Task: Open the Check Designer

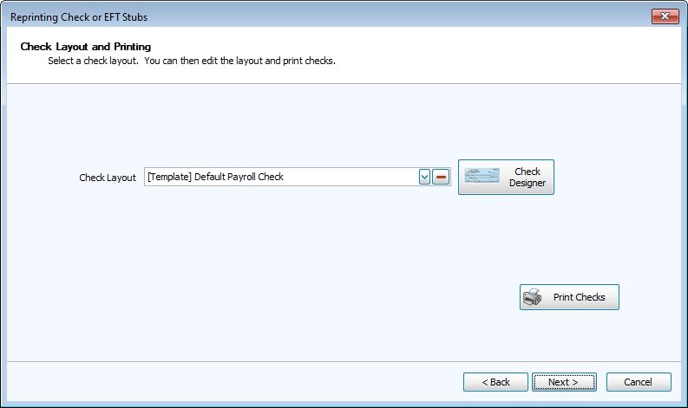Action: (506, 177)
